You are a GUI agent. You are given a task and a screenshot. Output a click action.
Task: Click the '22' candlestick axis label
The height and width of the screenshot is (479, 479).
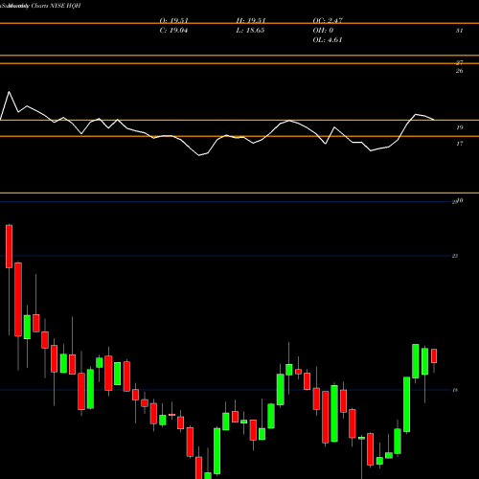455,256
